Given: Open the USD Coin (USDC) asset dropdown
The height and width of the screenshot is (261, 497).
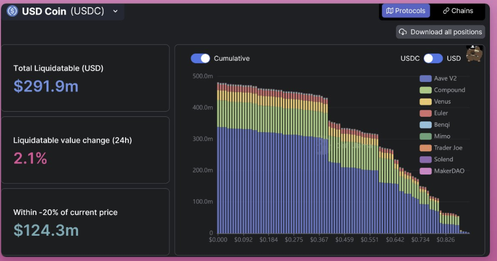Looking at the screenshot, I should point(63,12).
